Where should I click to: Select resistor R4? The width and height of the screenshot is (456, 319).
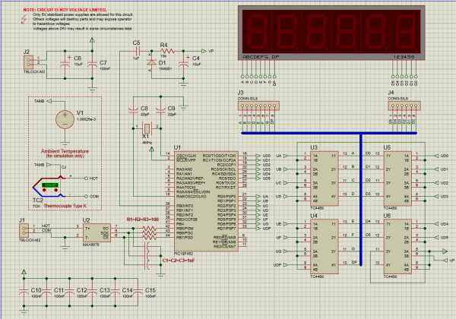[x=167, y=51]
